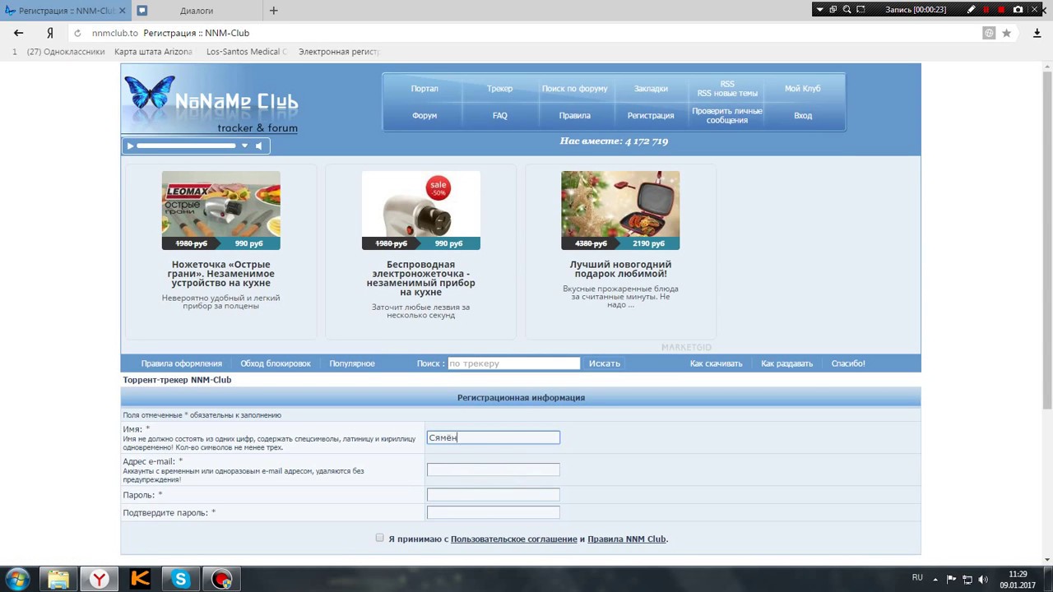Open the K application taskbar icon
The width and height of the screenshot is (1053, 592).
click(141, 580)
